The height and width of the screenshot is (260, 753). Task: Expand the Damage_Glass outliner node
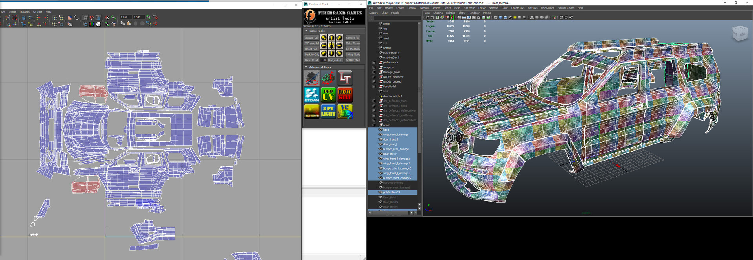pyautogui.click(x=374, y=72)
